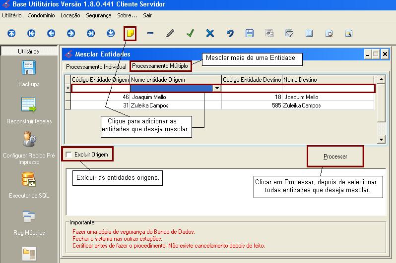Viewport: 396px width, 263px height.
Task: Select the Processamento Múltiplo tab
Action: click(160, 66)
